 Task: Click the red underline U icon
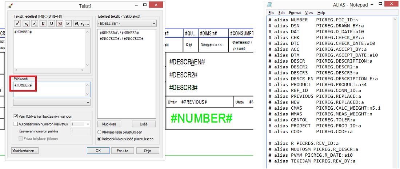(x=43, y=24)
